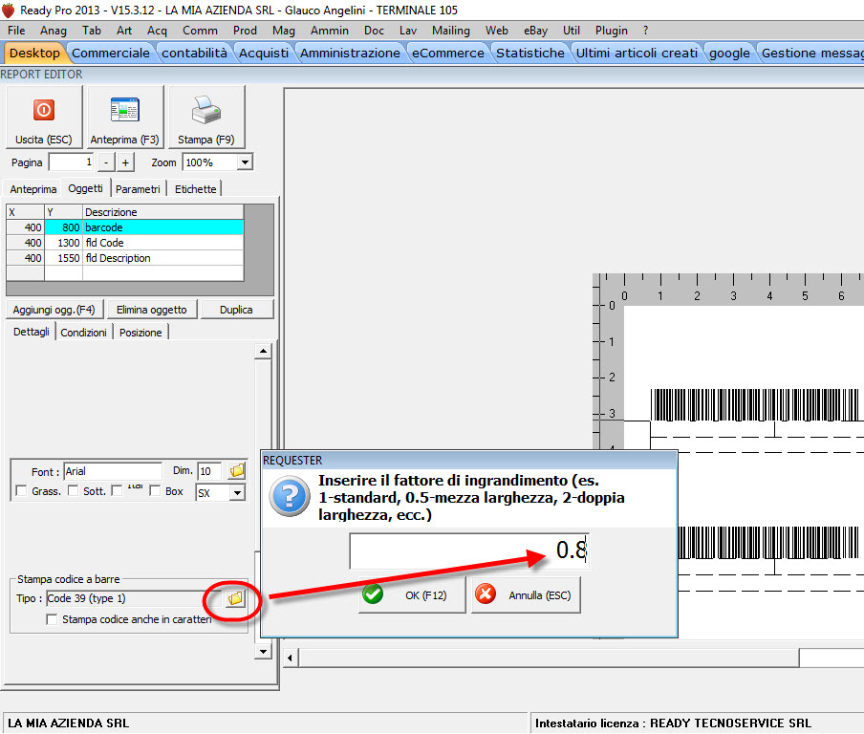The image size is (864, 734).
Task: Switch to google tab
Action: (x=729, y=53)
